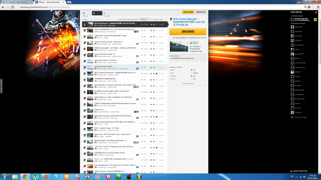Select Zockerstrich Deutschland TDM CANALS server
The height and width of the screenshot is (180, 321).
click(x=125, y=123)
